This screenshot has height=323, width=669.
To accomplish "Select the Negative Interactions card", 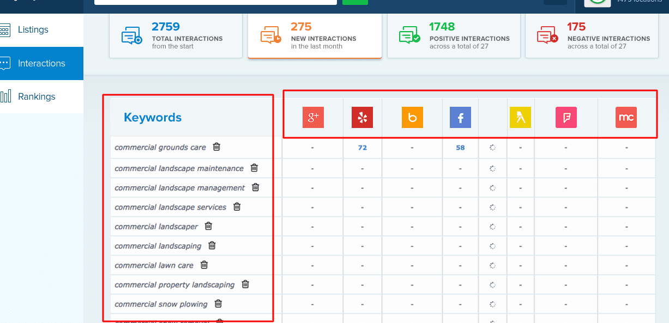I will point(592,35).
